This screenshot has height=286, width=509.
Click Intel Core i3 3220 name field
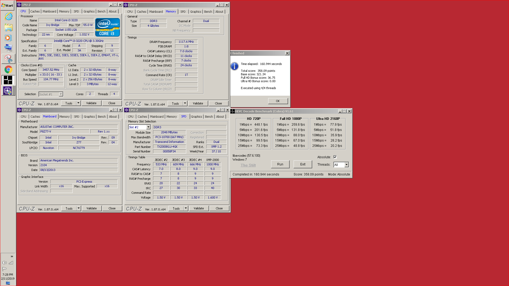point(66,20)
